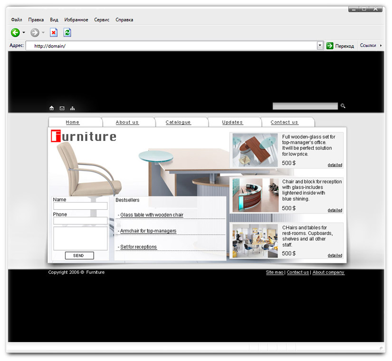Expand the Ссылки links toolbar chevron
The image size is (392, 361).
[381, 46]
